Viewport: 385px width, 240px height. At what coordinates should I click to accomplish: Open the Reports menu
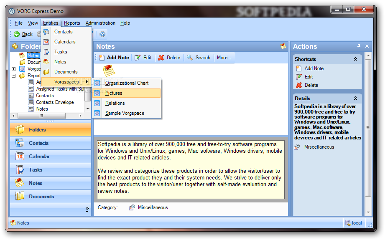(x=72, y=23)
